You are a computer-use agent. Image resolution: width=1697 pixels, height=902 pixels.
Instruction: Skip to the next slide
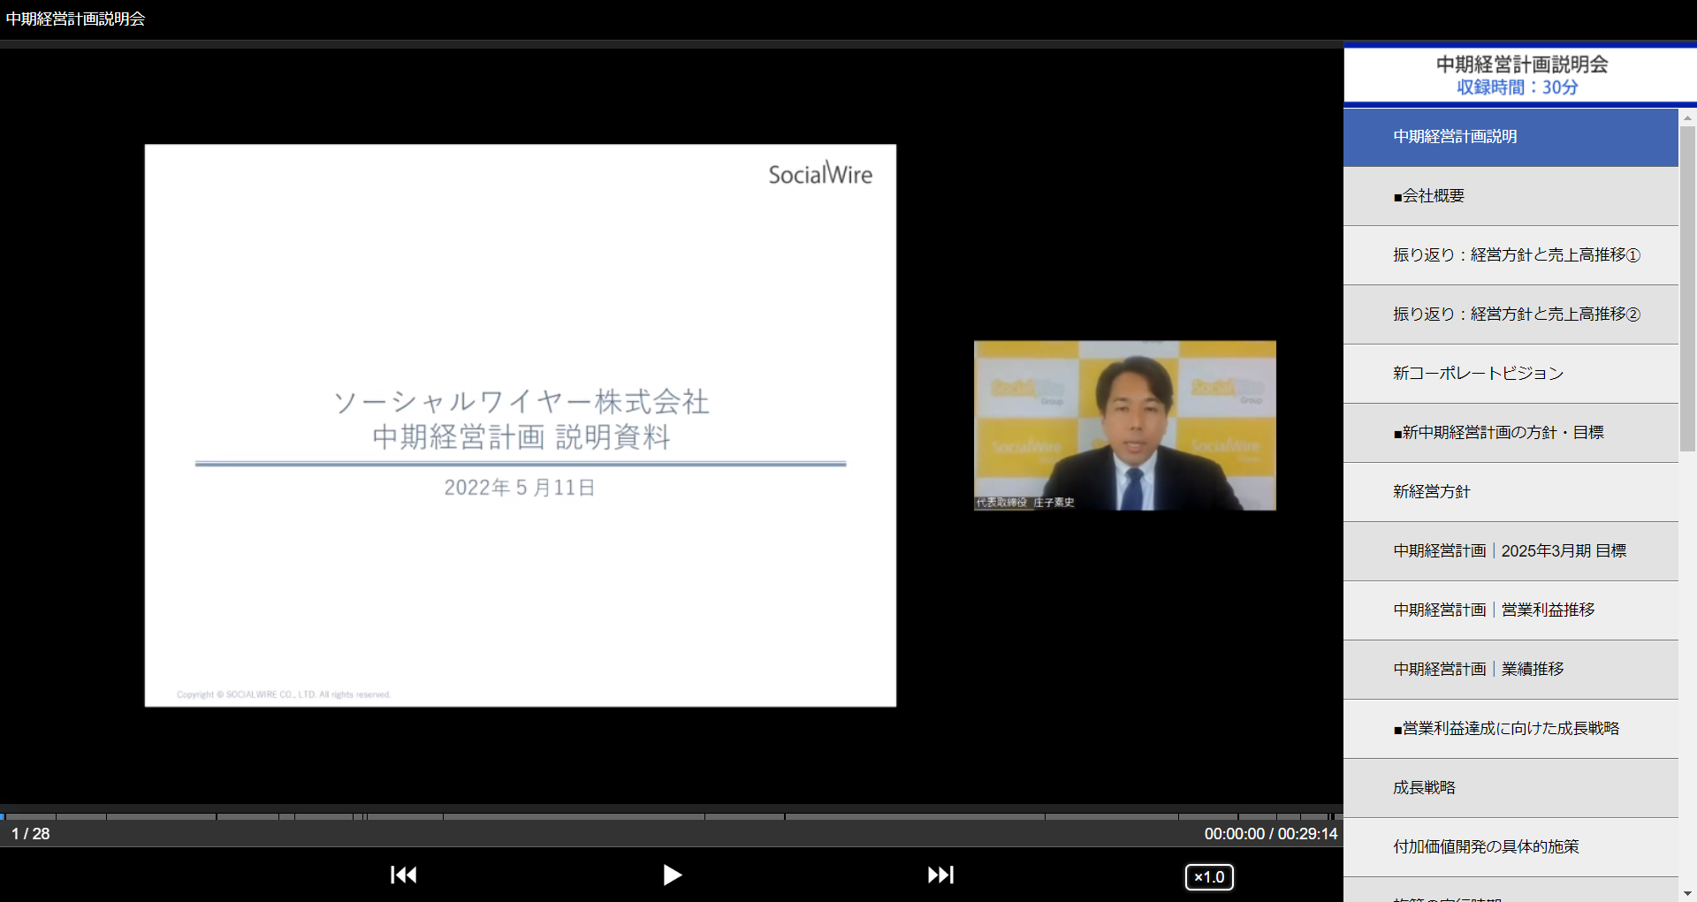[940, 875]
